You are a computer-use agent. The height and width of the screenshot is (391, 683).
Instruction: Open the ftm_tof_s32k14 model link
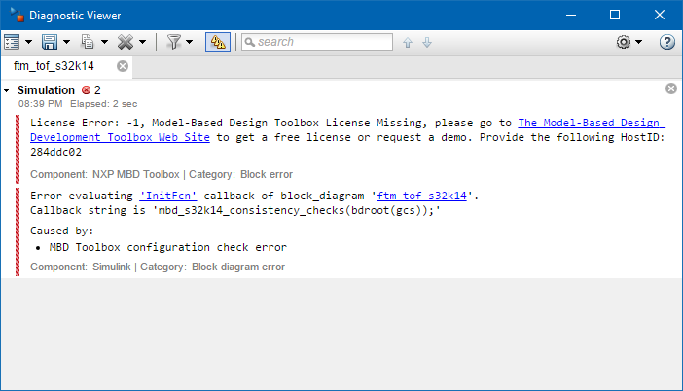421,195
